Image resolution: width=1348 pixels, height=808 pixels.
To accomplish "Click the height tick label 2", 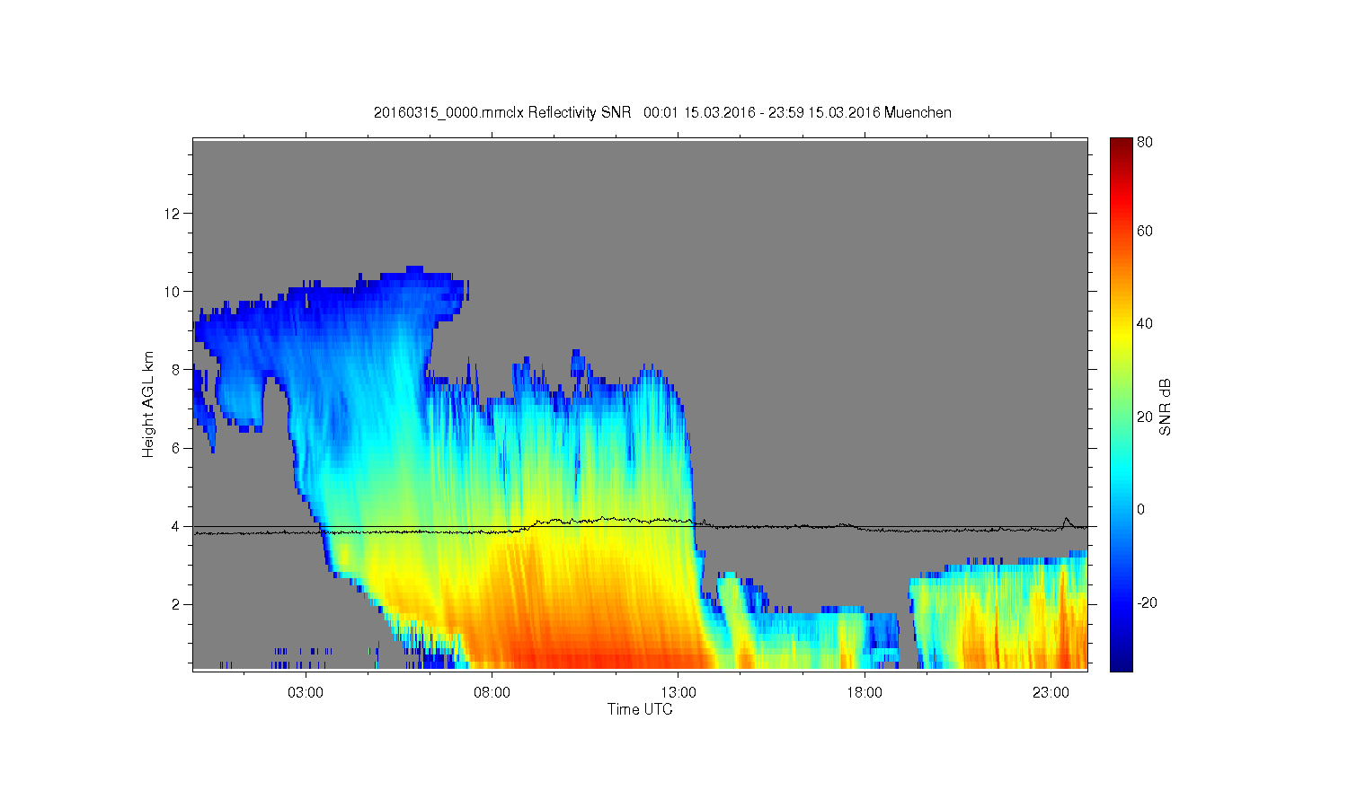I will point(176,604).
